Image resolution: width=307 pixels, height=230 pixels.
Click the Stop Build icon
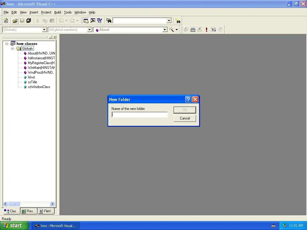pos(199,30)
